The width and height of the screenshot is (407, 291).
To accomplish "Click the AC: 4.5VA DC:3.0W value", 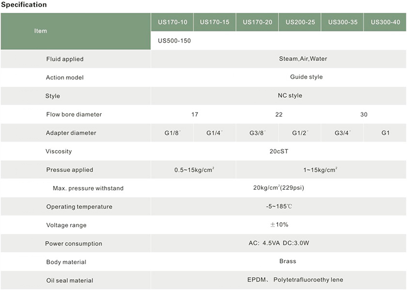I will pos(279,243).
